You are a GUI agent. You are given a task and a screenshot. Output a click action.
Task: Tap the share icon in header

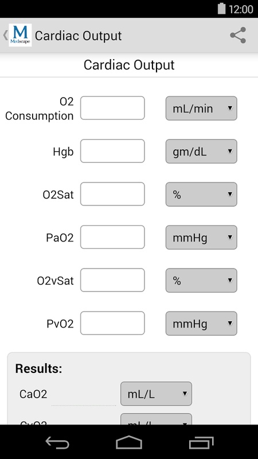238,36
